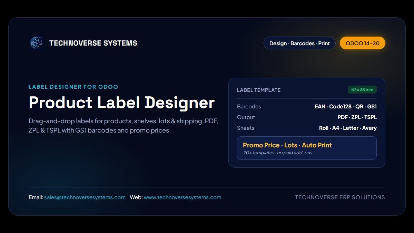
Task: Click the Sheets row label
Action: click(x=246, y=128)
